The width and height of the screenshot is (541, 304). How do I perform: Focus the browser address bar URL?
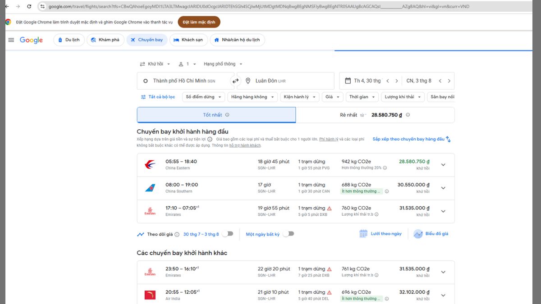pyautogui.click(x=259, y=6)
